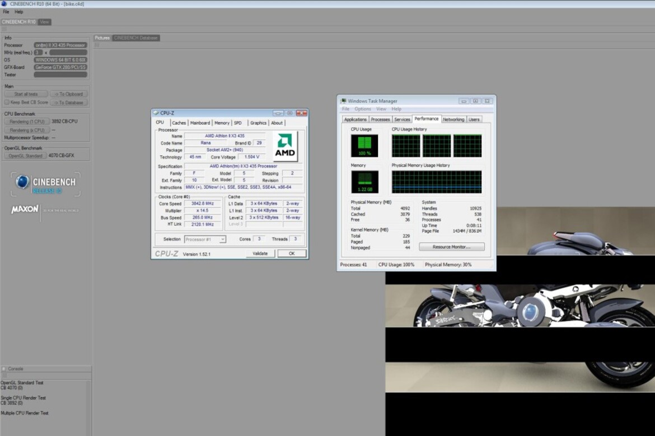Switch to the Applications tab in Task Manager
655x436 pixels.
click(355, 119)
